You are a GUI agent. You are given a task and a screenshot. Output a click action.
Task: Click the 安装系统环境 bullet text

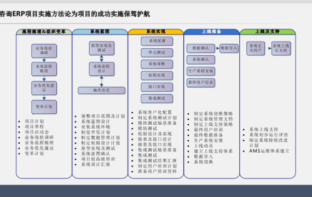pos(95,127)
